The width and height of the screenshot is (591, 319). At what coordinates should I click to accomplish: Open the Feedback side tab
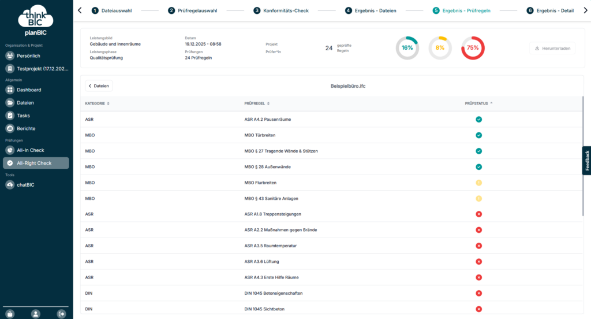tap(586, 160)
